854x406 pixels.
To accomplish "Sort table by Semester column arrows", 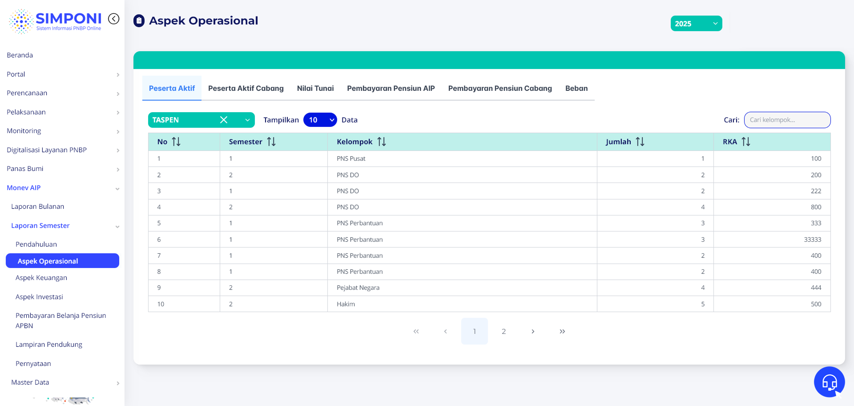I will [x=271, y=142].
